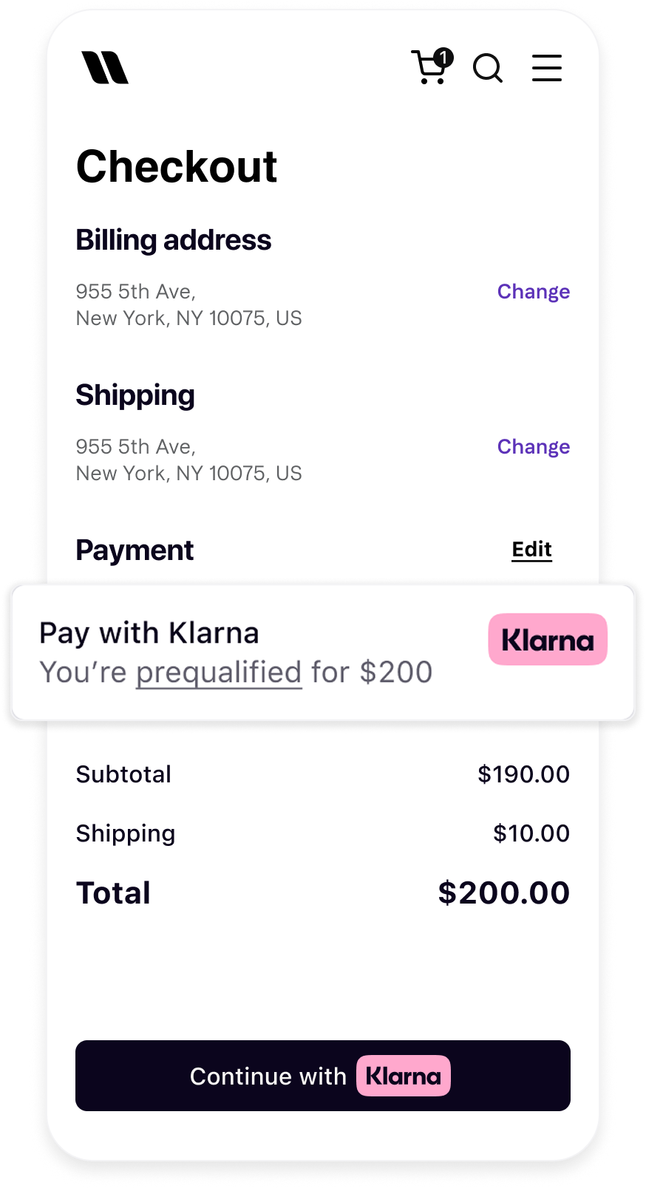
Task: Select the Pay with Klarna title text
Action: [149, 633]
